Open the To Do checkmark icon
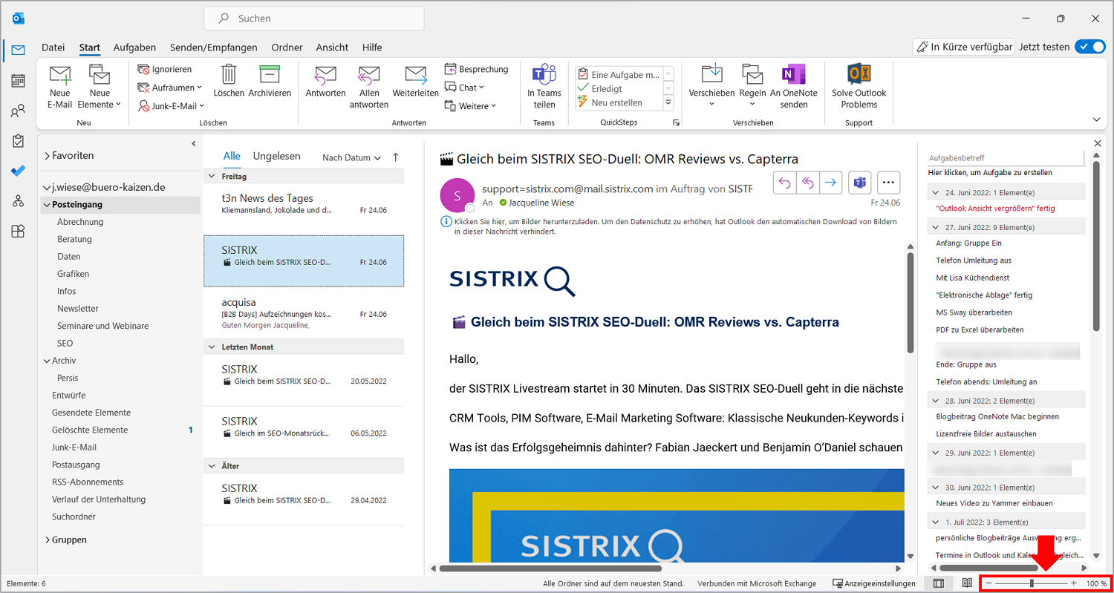The width and height of the screenshot is (1114, 593). 18,171
